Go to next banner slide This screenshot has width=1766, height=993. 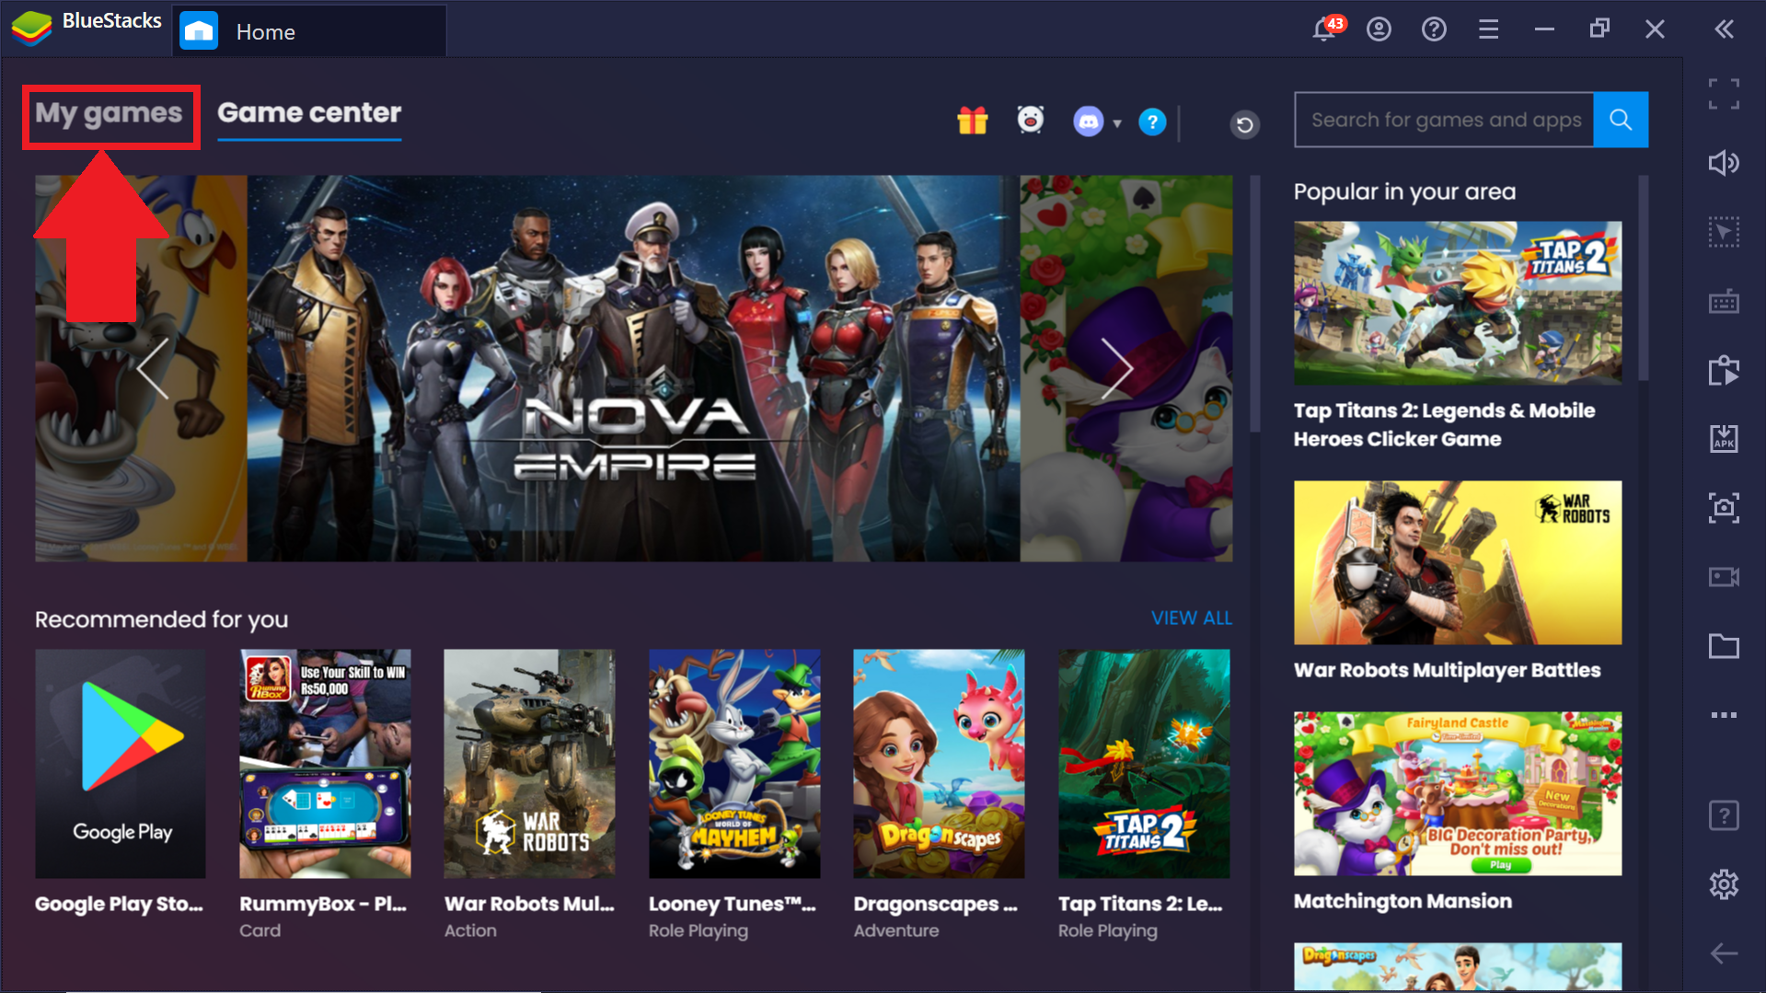click(x=1116, y=368)
